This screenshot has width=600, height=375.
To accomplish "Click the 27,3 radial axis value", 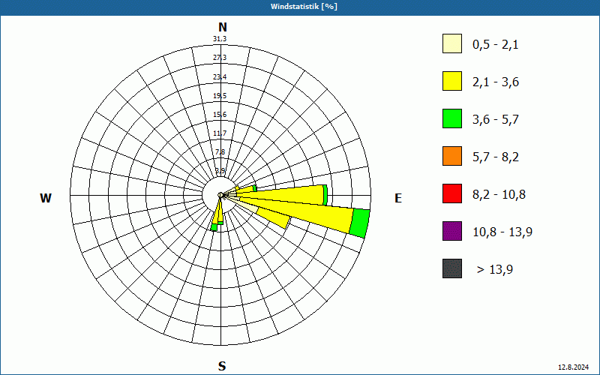I will [220, 58].
